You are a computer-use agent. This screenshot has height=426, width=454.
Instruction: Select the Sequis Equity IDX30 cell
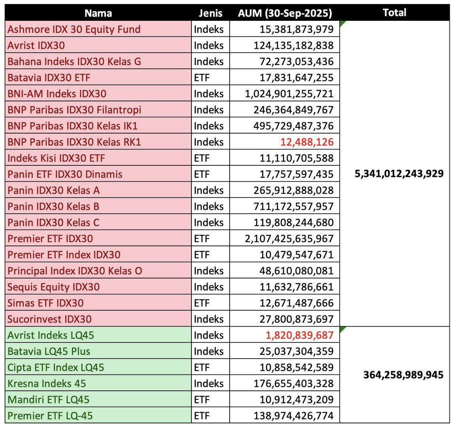pyautogui.click(x=98, y=287)
